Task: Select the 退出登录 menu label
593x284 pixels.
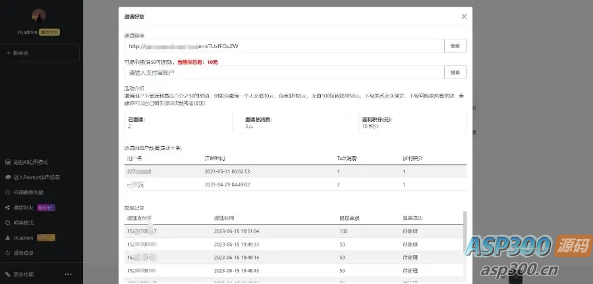Action: point(24,253)
